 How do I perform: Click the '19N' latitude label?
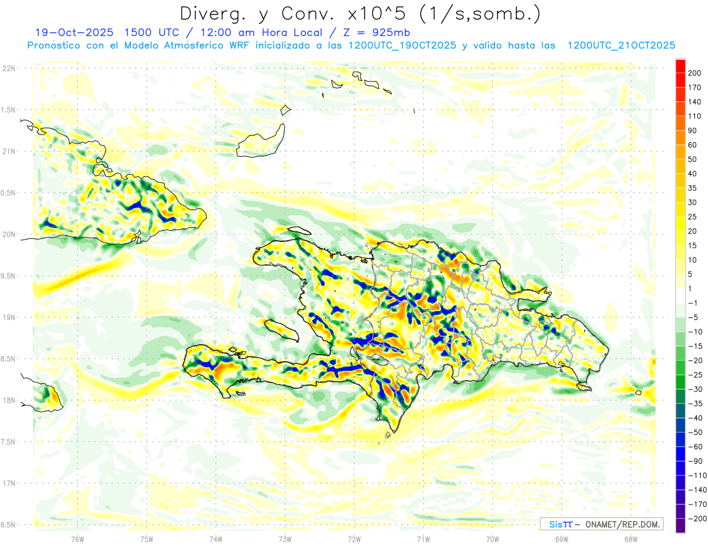pos(9,317)
